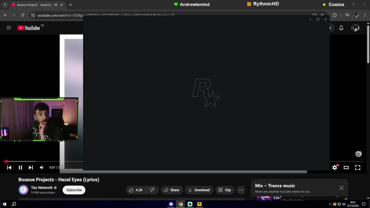Open the Taz Network channel link

42,187
